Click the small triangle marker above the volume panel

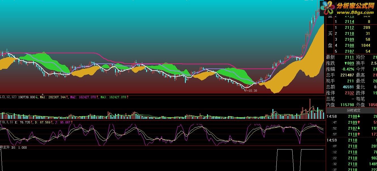pyautogui.click(x=42, y=94)
